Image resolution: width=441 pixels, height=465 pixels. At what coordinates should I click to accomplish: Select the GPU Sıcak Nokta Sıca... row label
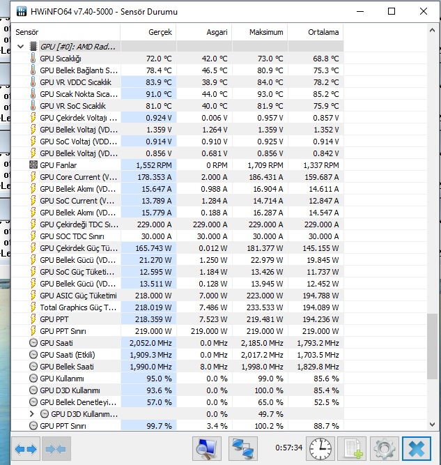pyautogui.click(x=79, y=94)
